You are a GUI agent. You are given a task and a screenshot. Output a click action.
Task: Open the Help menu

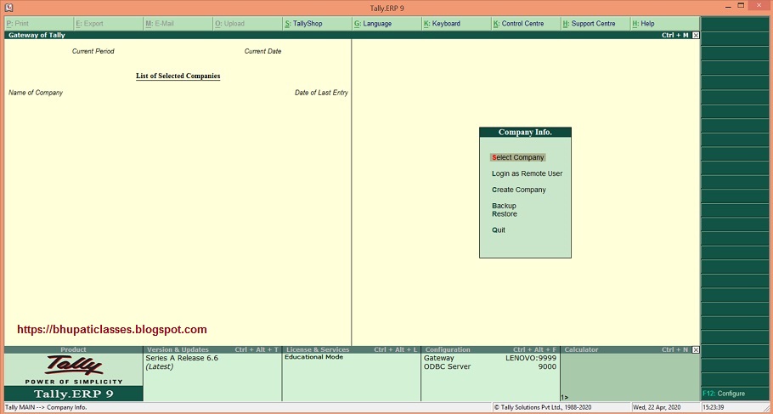(664, 23)
